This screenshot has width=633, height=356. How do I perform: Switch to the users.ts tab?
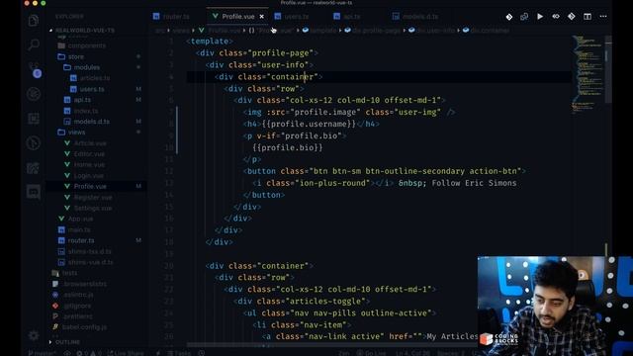[x=292, y=17]
